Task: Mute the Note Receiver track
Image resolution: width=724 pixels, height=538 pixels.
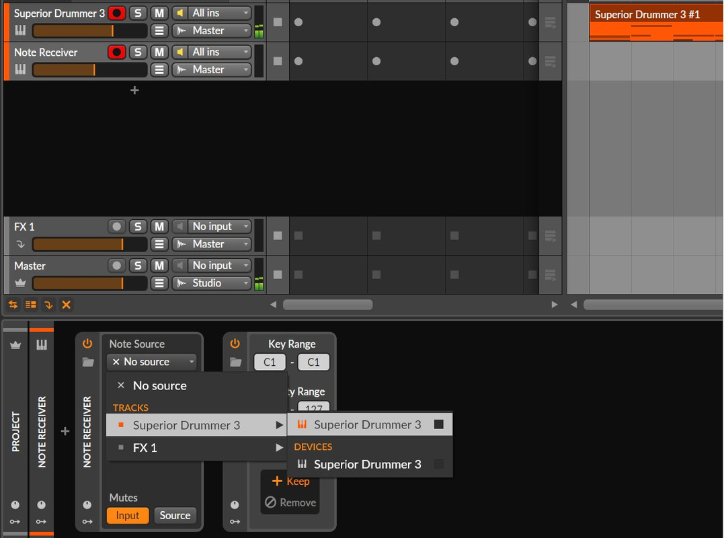Action: 159,52
